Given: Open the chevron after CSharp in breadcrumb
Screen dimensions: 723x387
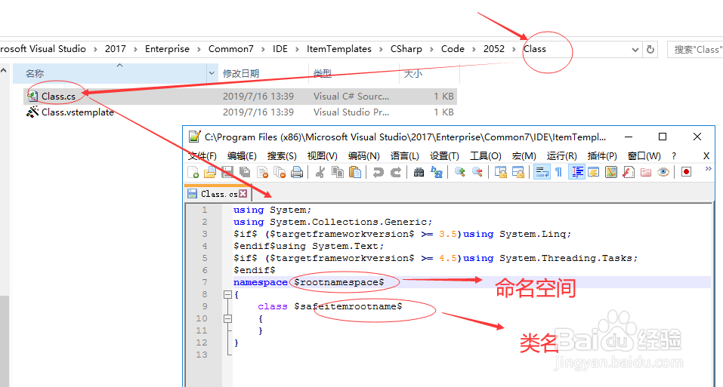Looking at the screenshot, I should pos(431,49).
